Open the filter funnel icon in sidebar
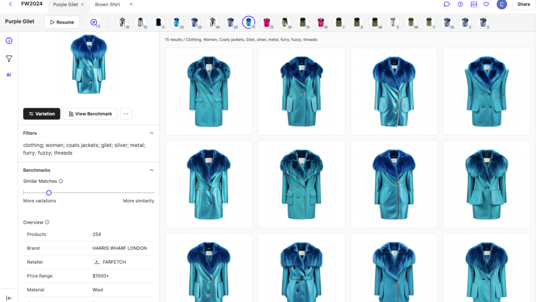 [9, 58]
